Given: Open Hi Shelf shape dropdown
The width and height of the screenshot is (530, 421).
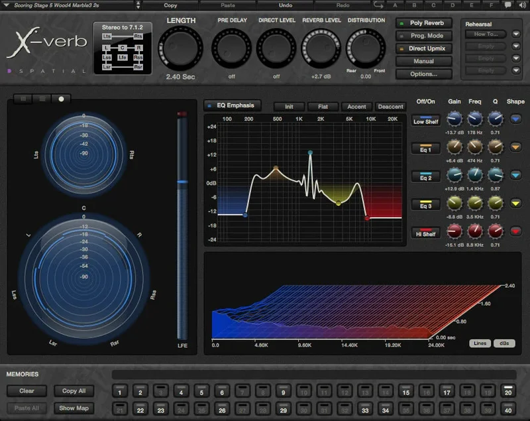Looking at the screenshot, I should [x=515, y=231].
